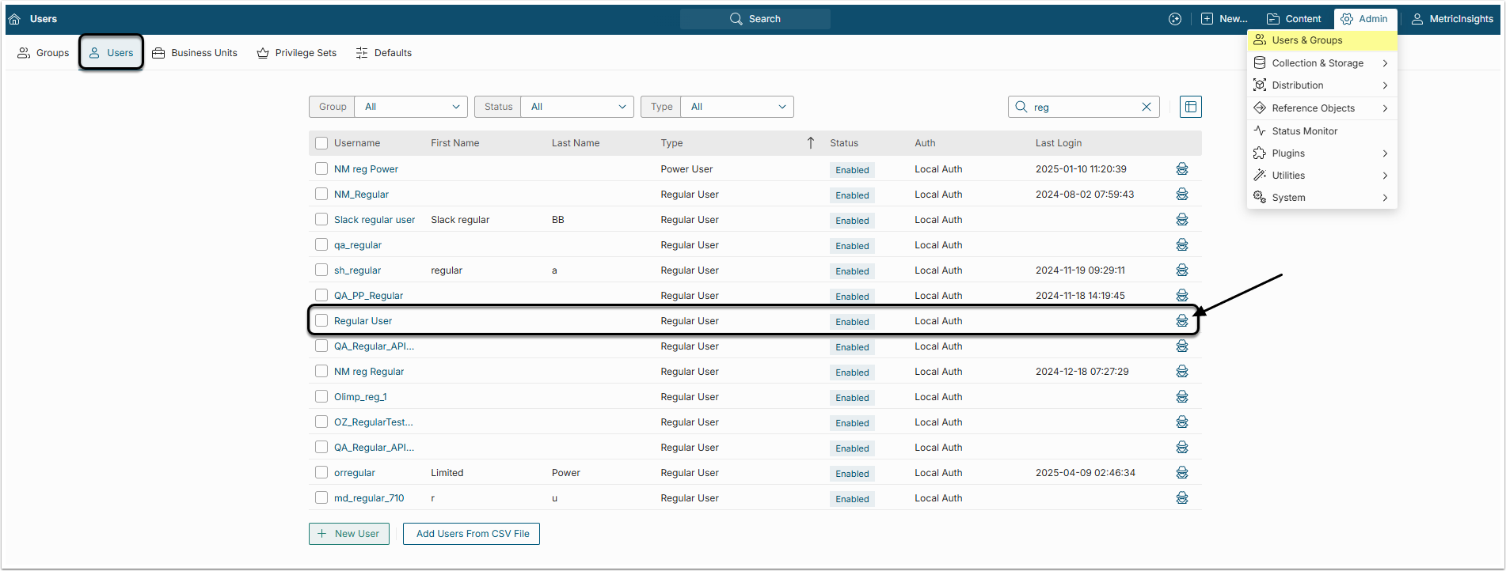
Task: Open the Group filter dropdown
Action: coord(411,107)
